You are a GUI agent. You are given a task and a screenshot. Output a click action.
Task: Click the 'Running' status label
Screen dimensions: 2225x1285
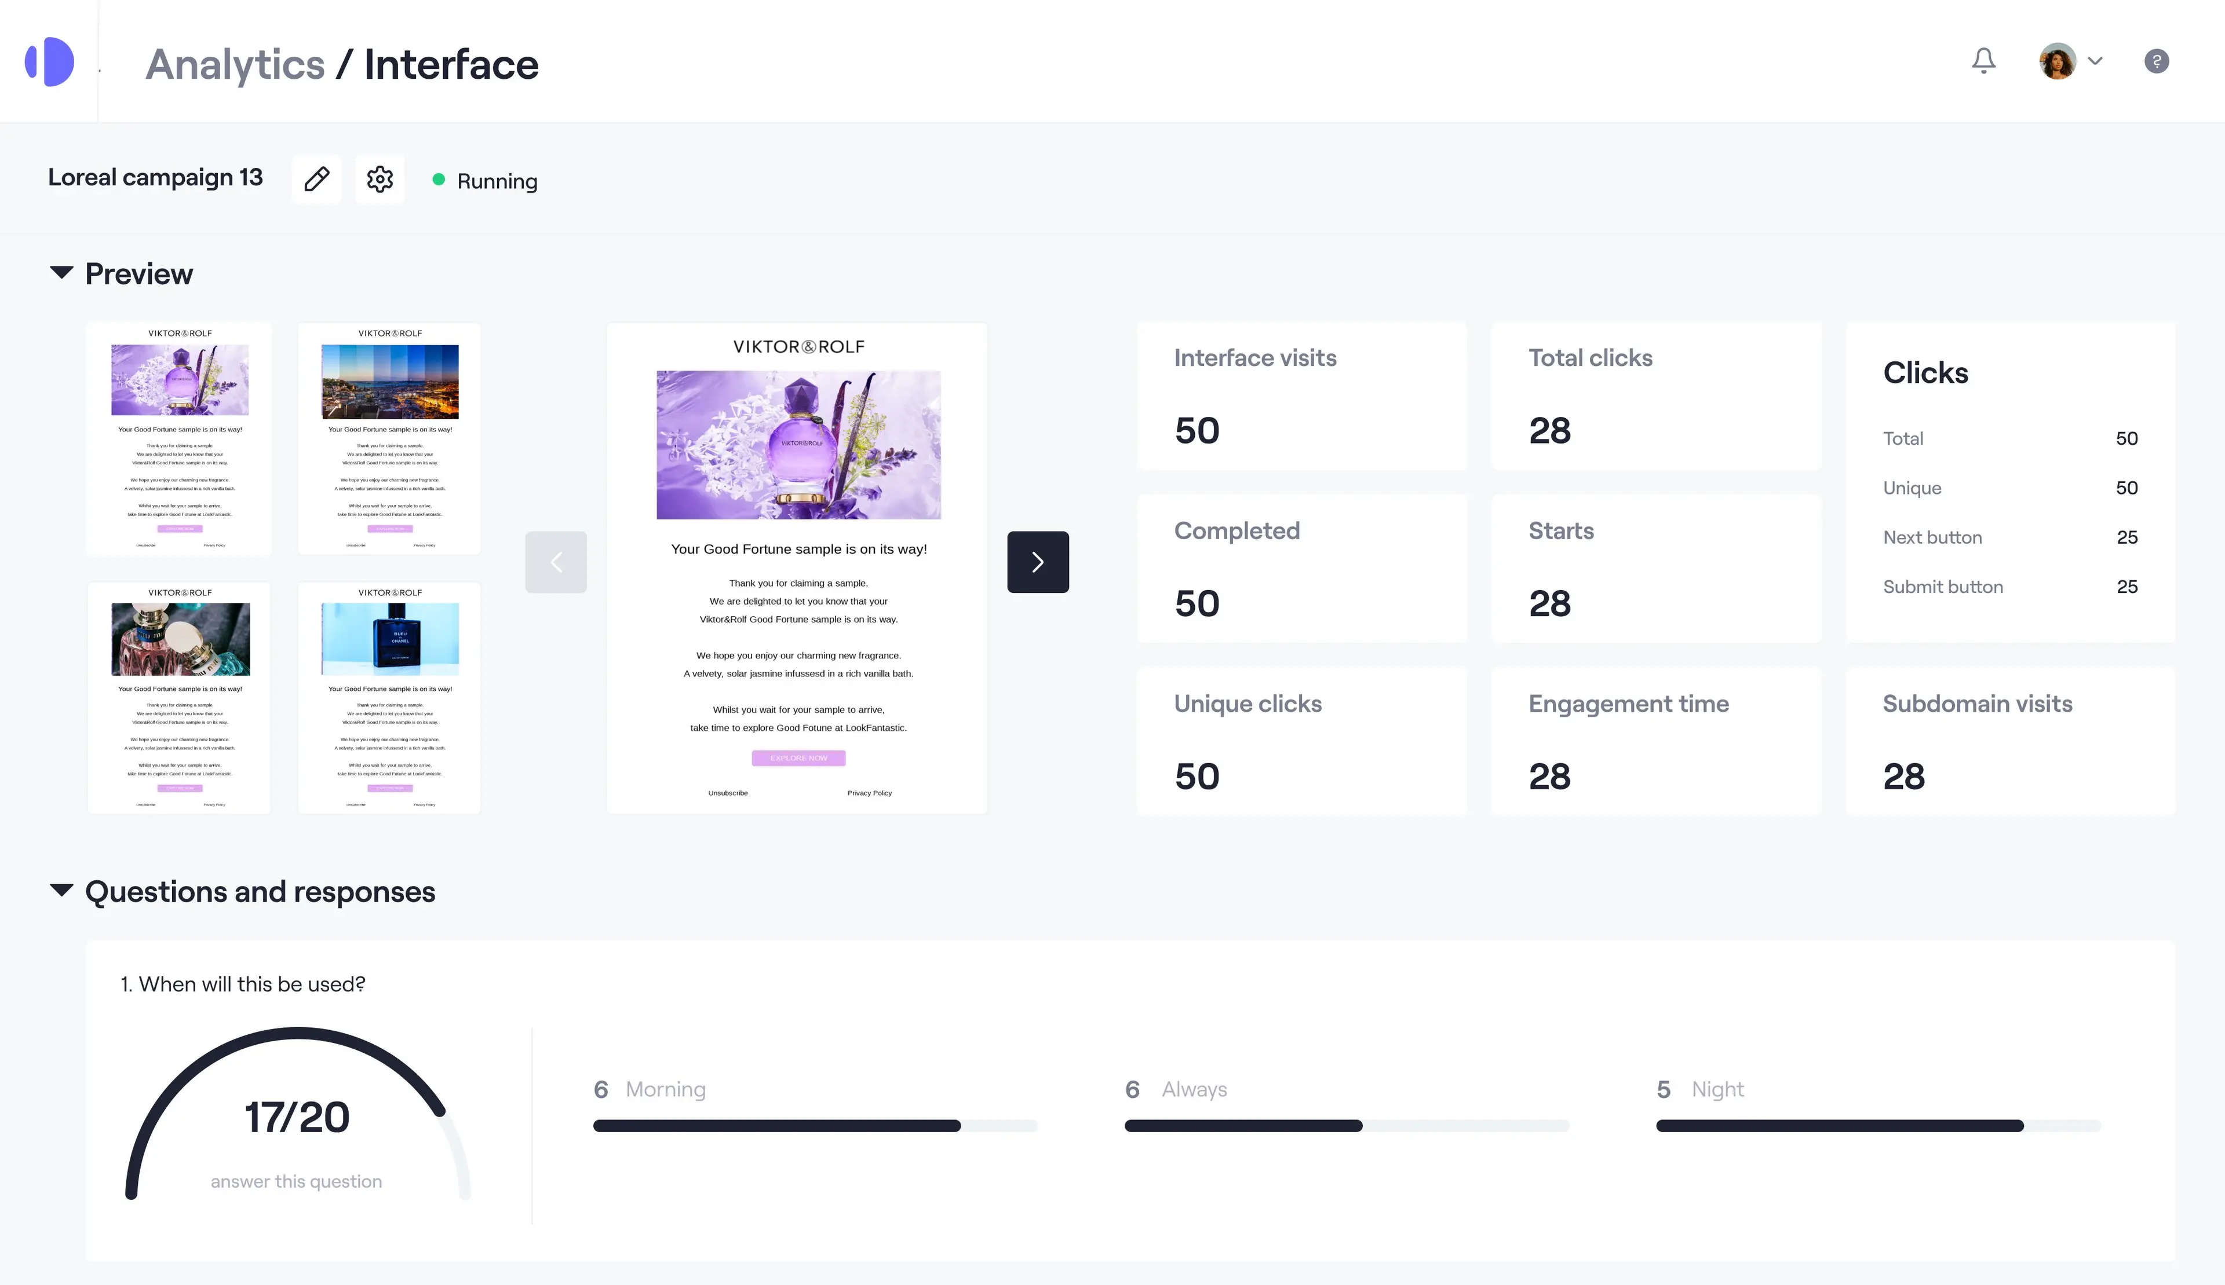[x=497, y=181]
